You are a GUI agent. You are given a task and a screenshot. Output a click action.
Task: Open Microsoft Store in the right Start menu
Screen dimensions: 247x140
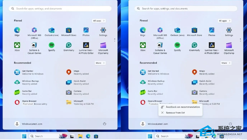(194, 32)
